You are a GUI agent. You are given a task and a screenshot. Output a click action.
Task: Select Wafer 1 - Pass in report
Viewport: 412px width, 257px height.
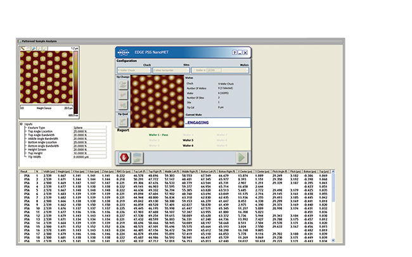(157, 135)
